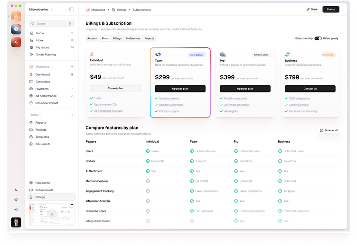Click the plus icon beside Microdose

click(x=72, y=67)
